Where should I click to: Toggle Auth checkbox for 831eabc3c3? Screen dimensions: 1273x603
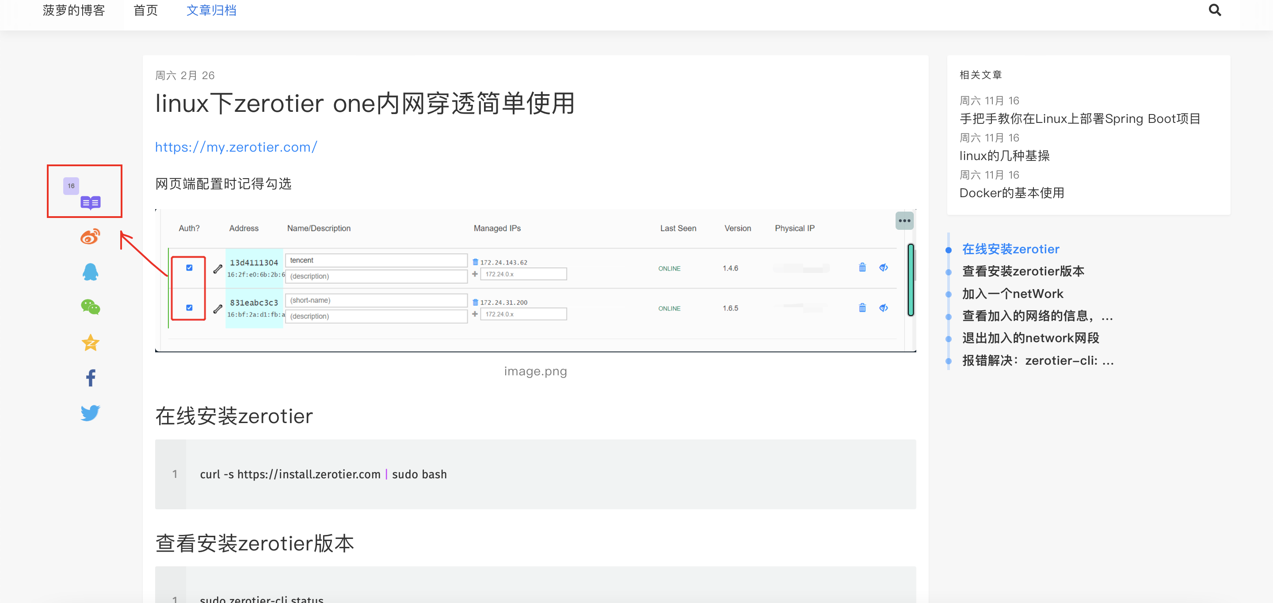(189, 307)
